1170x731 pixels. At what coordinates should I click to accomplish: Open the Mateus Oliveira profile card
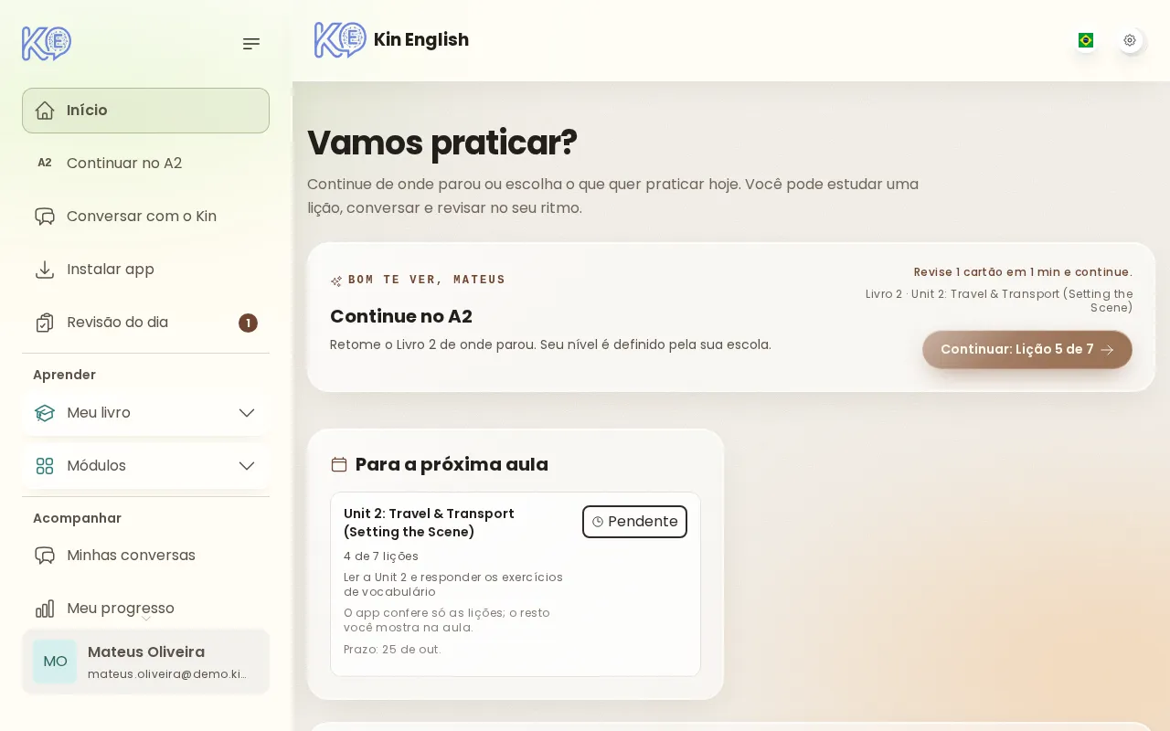coord(145,662)
